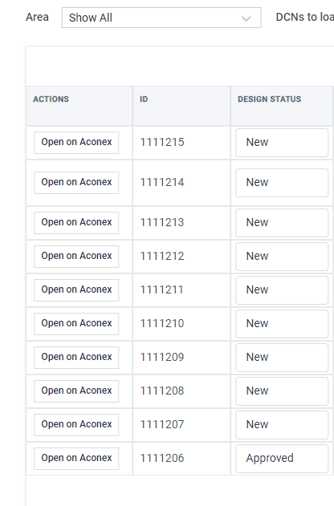Select design status field of 1111210
Screen dimensions: 334x506
[282, 324]
